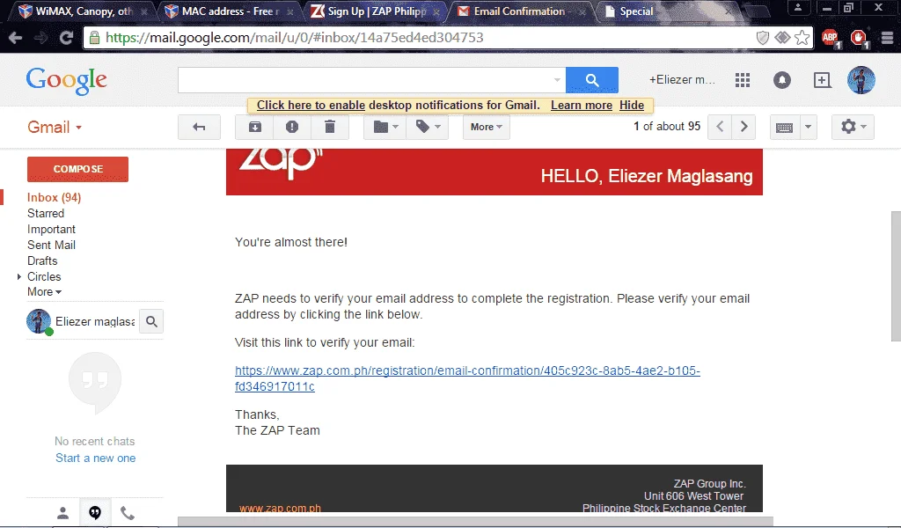Open Move to folder dropdown

coord(385,127)
